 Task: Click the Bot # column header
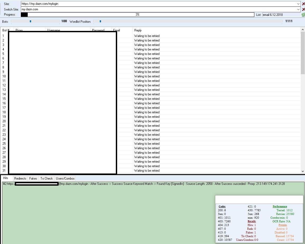click(6, 30)
